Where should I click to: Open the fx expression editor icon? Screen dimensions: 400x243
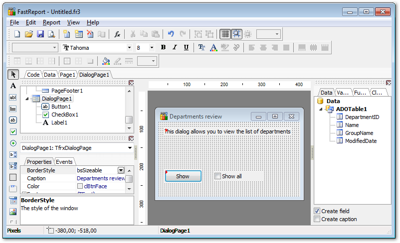[x=117, y=34]
